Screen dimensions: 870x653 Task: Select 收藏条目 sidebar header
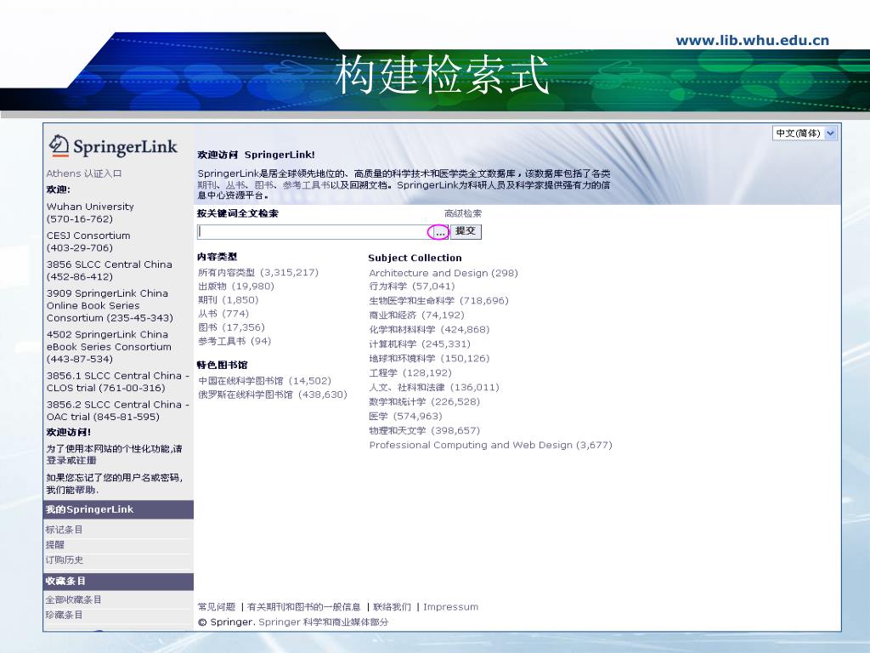[x=118, y=582]
